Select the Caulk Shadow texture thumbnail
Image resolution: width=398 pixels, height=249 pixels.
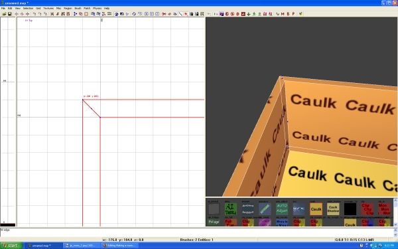point(333,209)
